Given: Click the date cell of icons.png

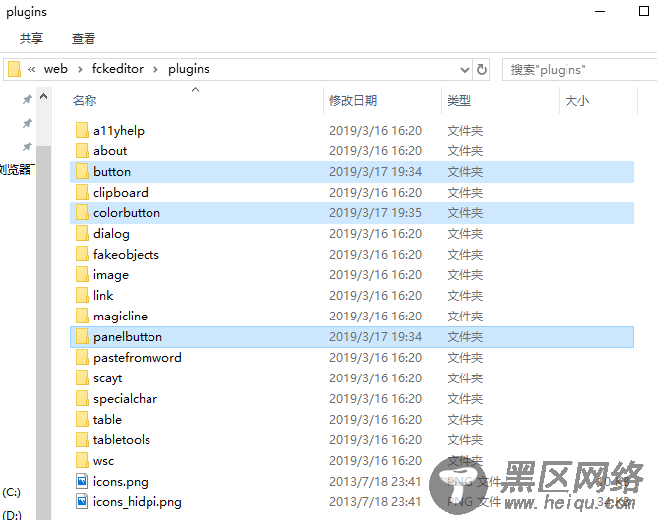Looking at the screenshot, I should [375, 482].
